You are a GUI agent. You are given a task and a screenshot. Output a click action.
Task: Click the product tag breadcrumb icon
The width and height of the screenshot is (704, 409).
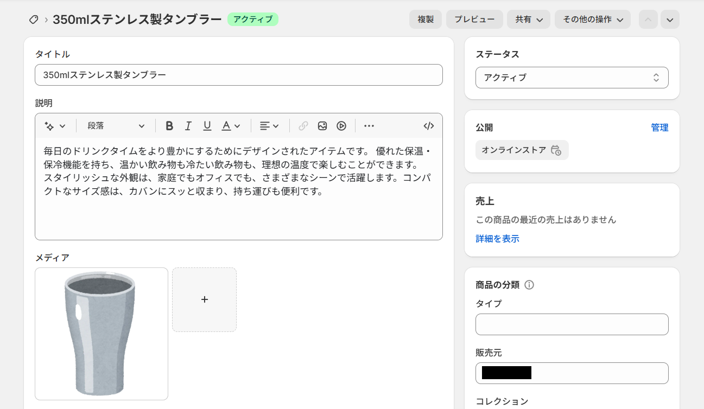(34, 20)
